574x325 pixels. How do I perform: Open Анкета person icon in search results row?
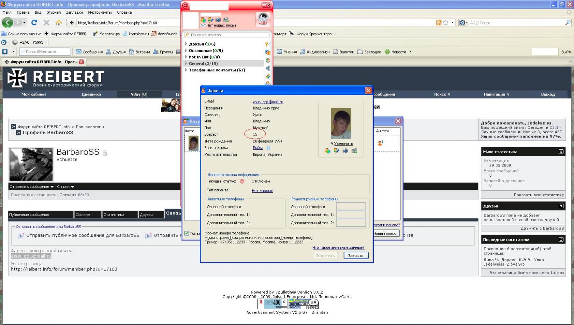click(x=380, y=143)
